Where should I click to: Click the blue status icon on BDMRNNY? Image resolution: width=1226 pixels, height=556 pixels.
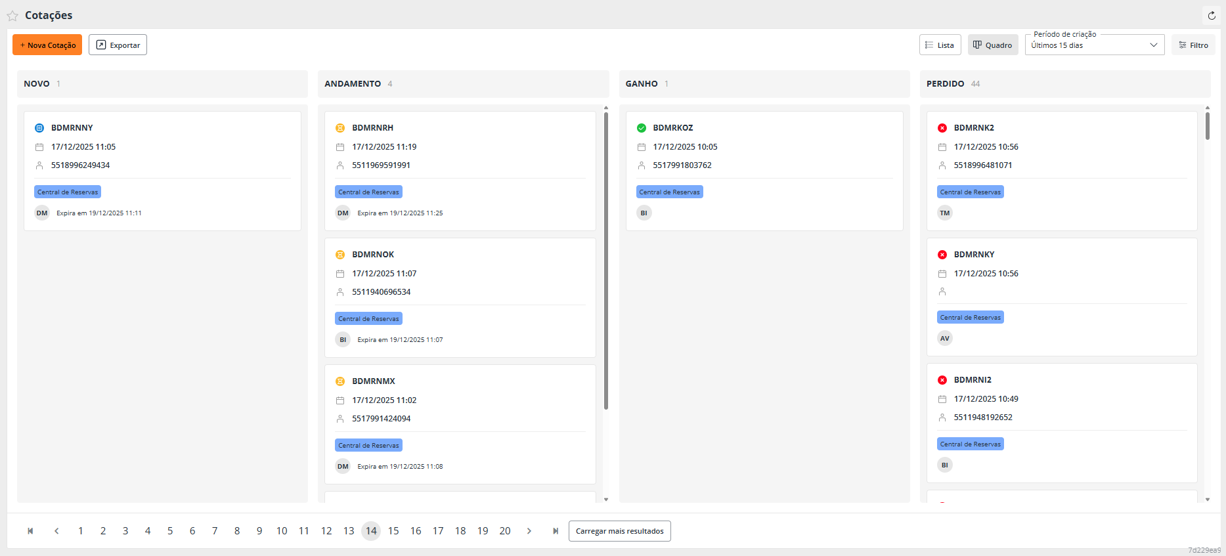coord(39,128)
